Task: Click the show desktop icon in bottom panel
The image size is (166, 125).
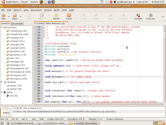Action: 2,123
